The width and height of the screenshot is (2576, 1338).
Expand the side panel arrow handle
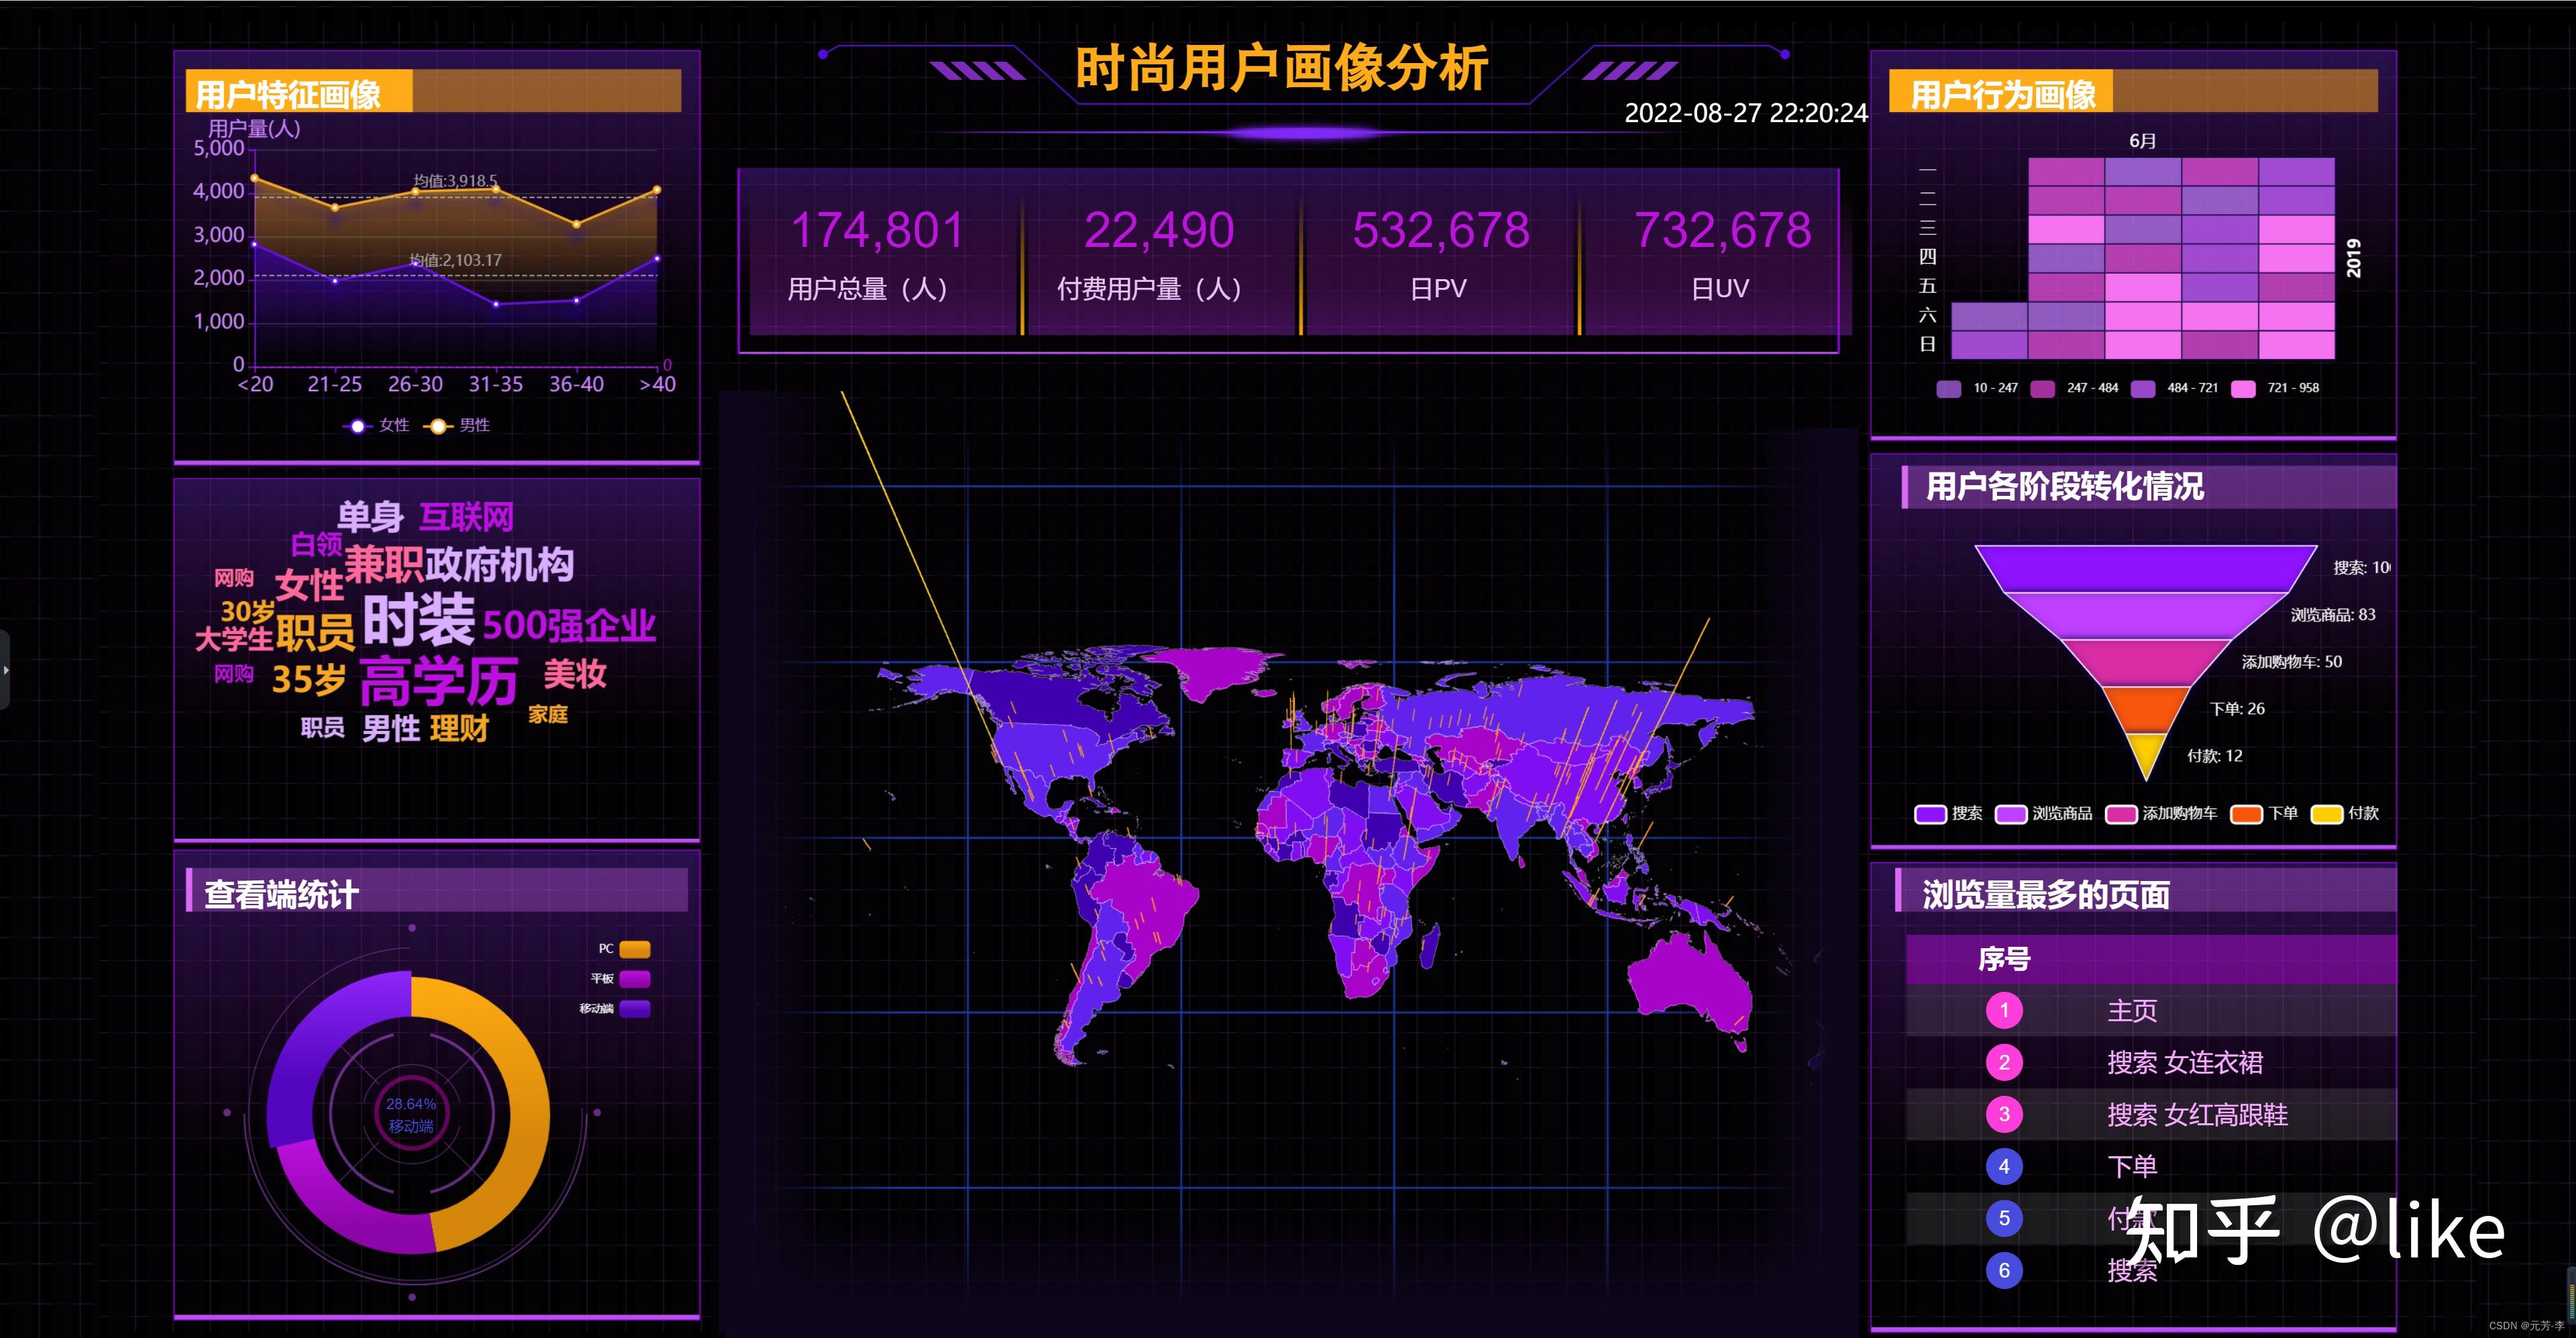click(5, 669)
